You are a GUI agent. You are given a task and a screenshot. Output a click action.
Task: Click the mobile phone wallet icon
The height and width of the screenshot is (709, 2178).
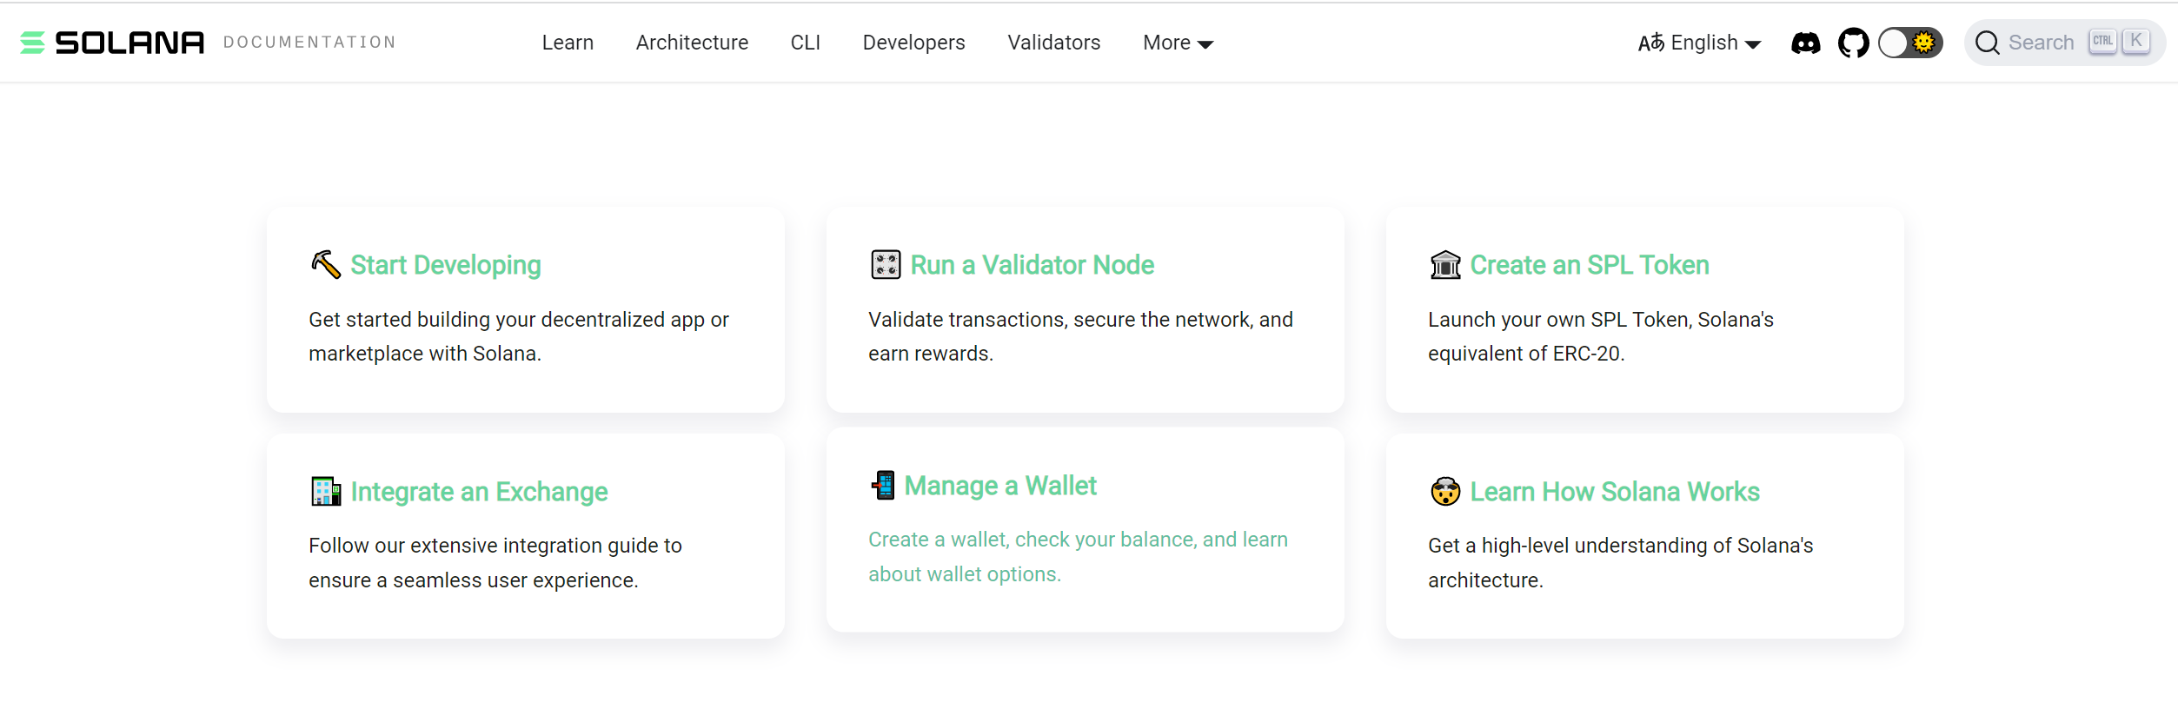(883, 486)
